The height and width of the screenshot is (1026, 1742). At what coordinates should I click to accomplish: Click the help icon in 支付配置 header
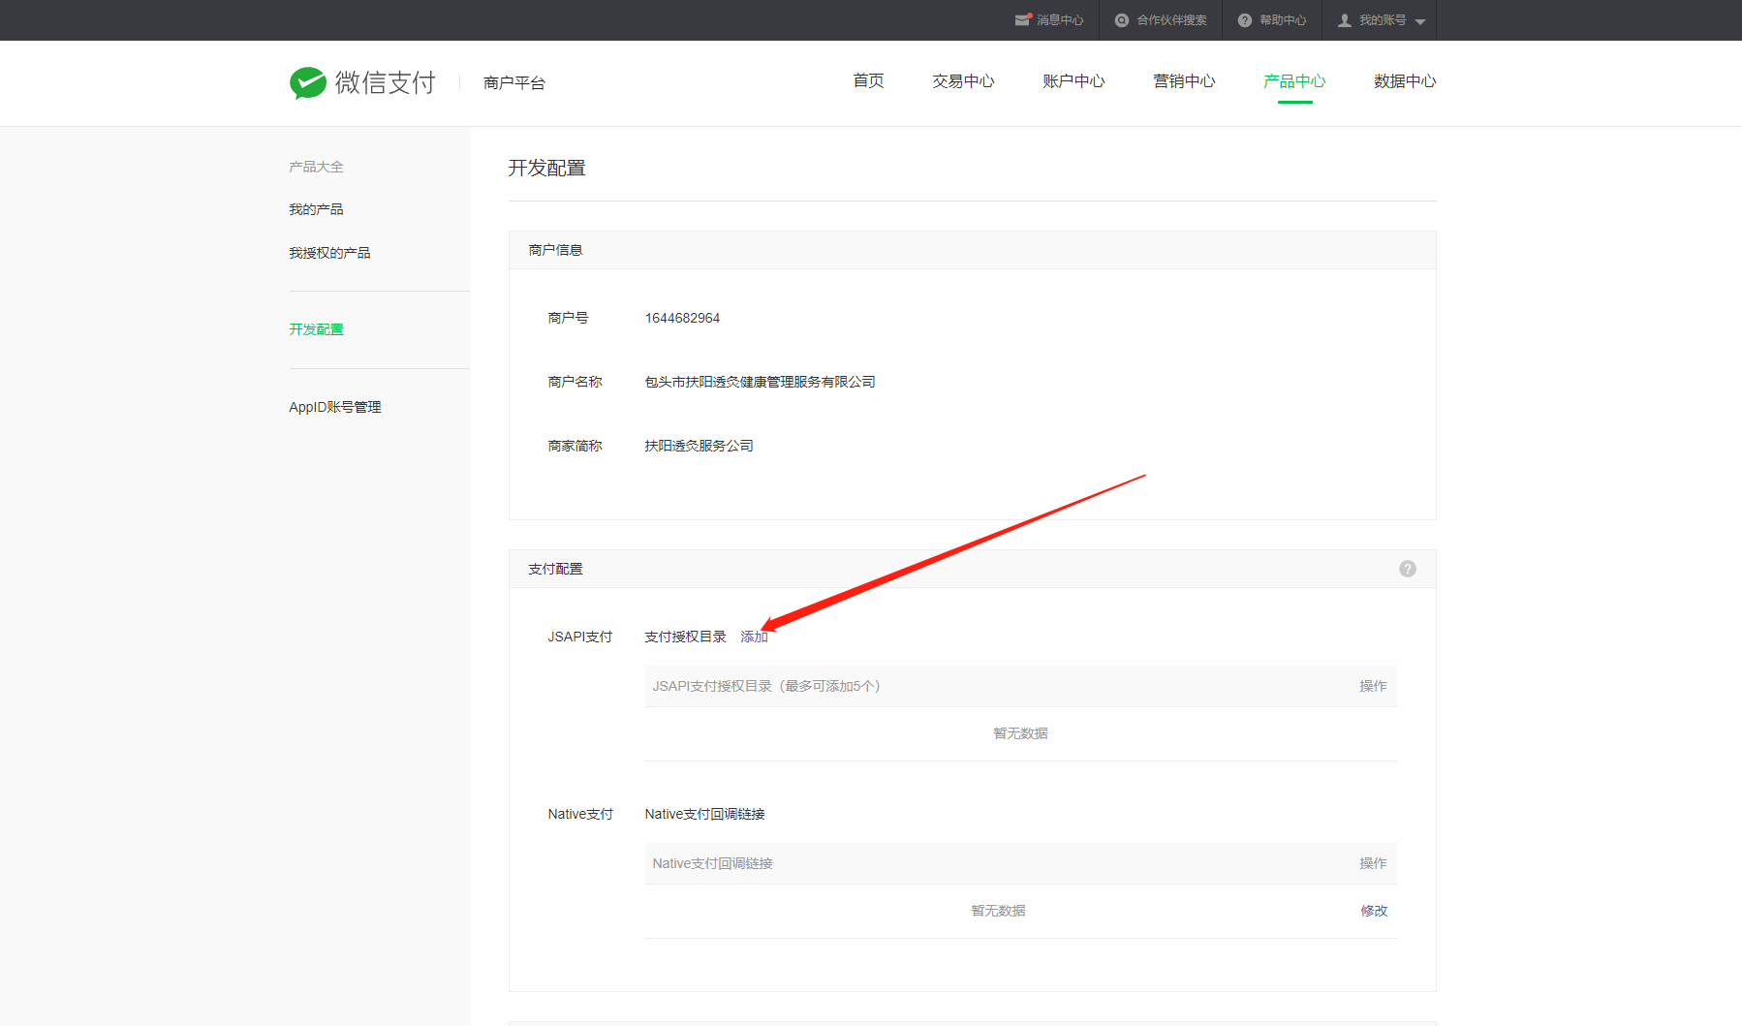tap(1408, 569)
